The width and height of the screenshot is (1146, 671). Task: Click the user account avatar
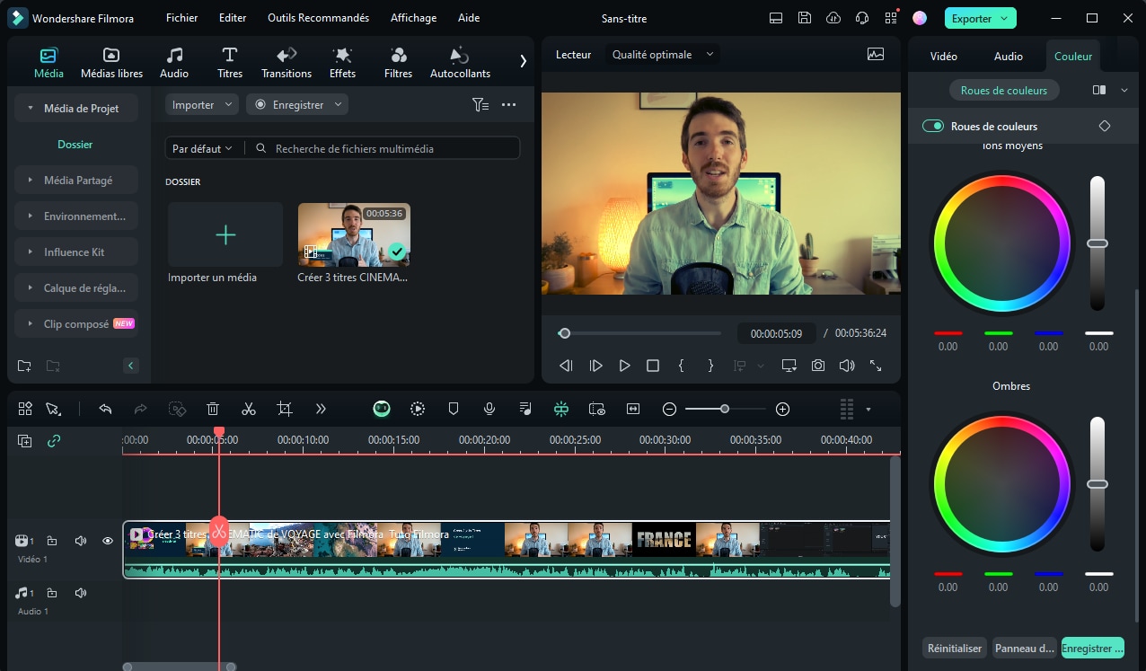pyautogui.click(x=920, y=18)
